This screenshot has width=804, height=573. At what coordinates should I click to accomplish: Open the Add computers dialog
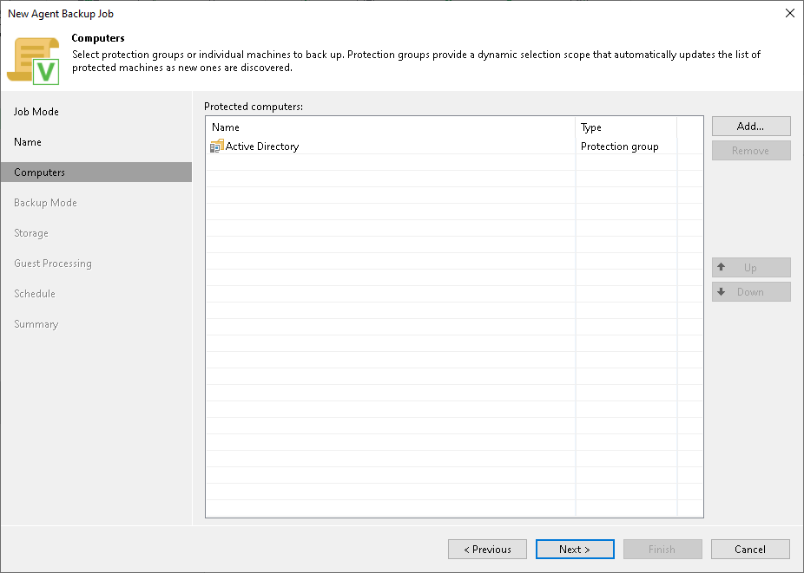click(x=750, y=126)
